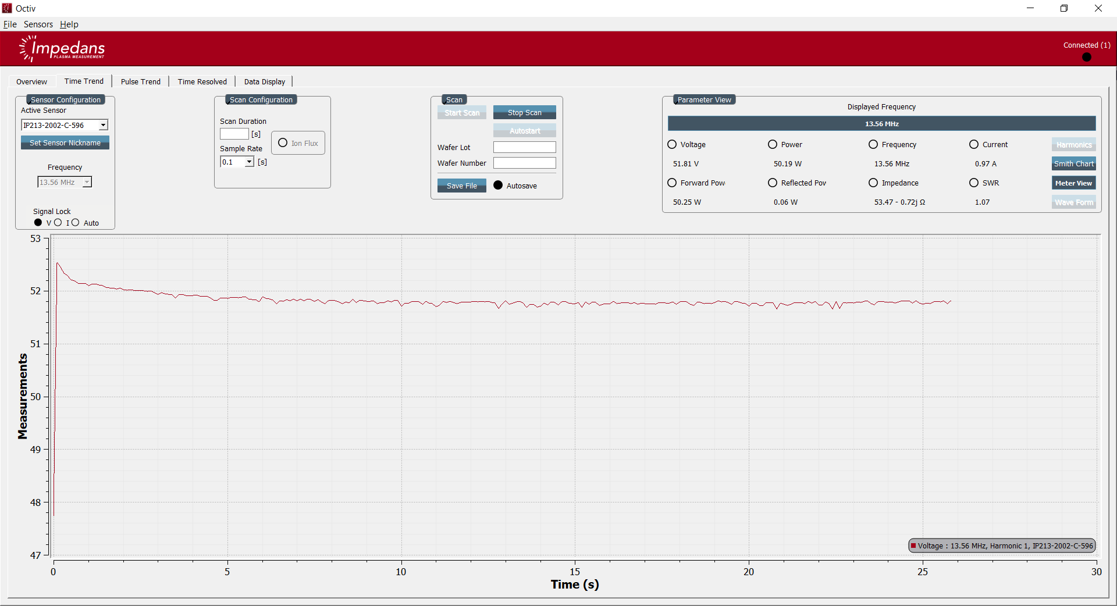
Task: Open the Sensors menu
Action: point(38,24)
